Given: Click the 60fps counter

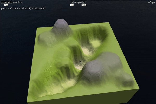Looking at the screenshot, I should [x=152, y=2].
